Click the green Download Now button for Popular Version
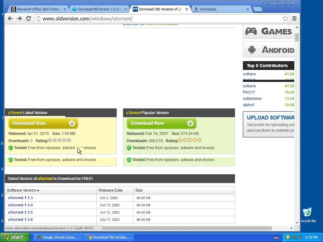The width and height of the screenshot is (323, 242). coord(161,123)
